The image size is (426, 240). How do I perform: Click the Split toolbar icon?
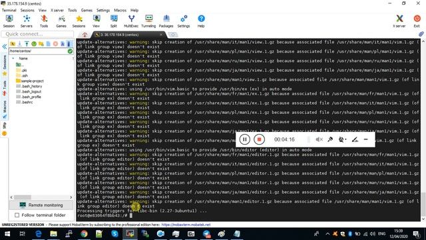[114, 21]
